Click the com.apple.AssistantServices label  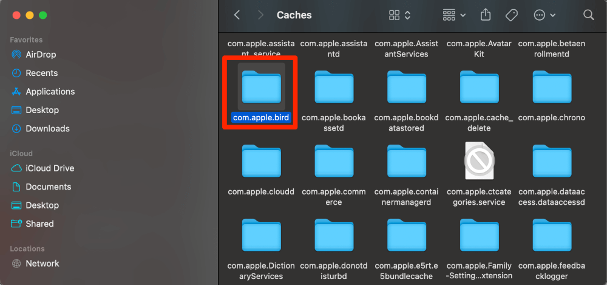(407, 49)
